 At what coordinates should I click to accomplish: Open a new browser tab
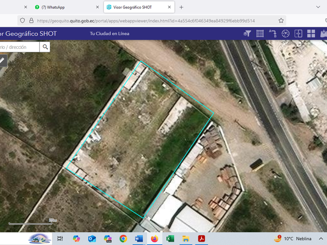181,7
